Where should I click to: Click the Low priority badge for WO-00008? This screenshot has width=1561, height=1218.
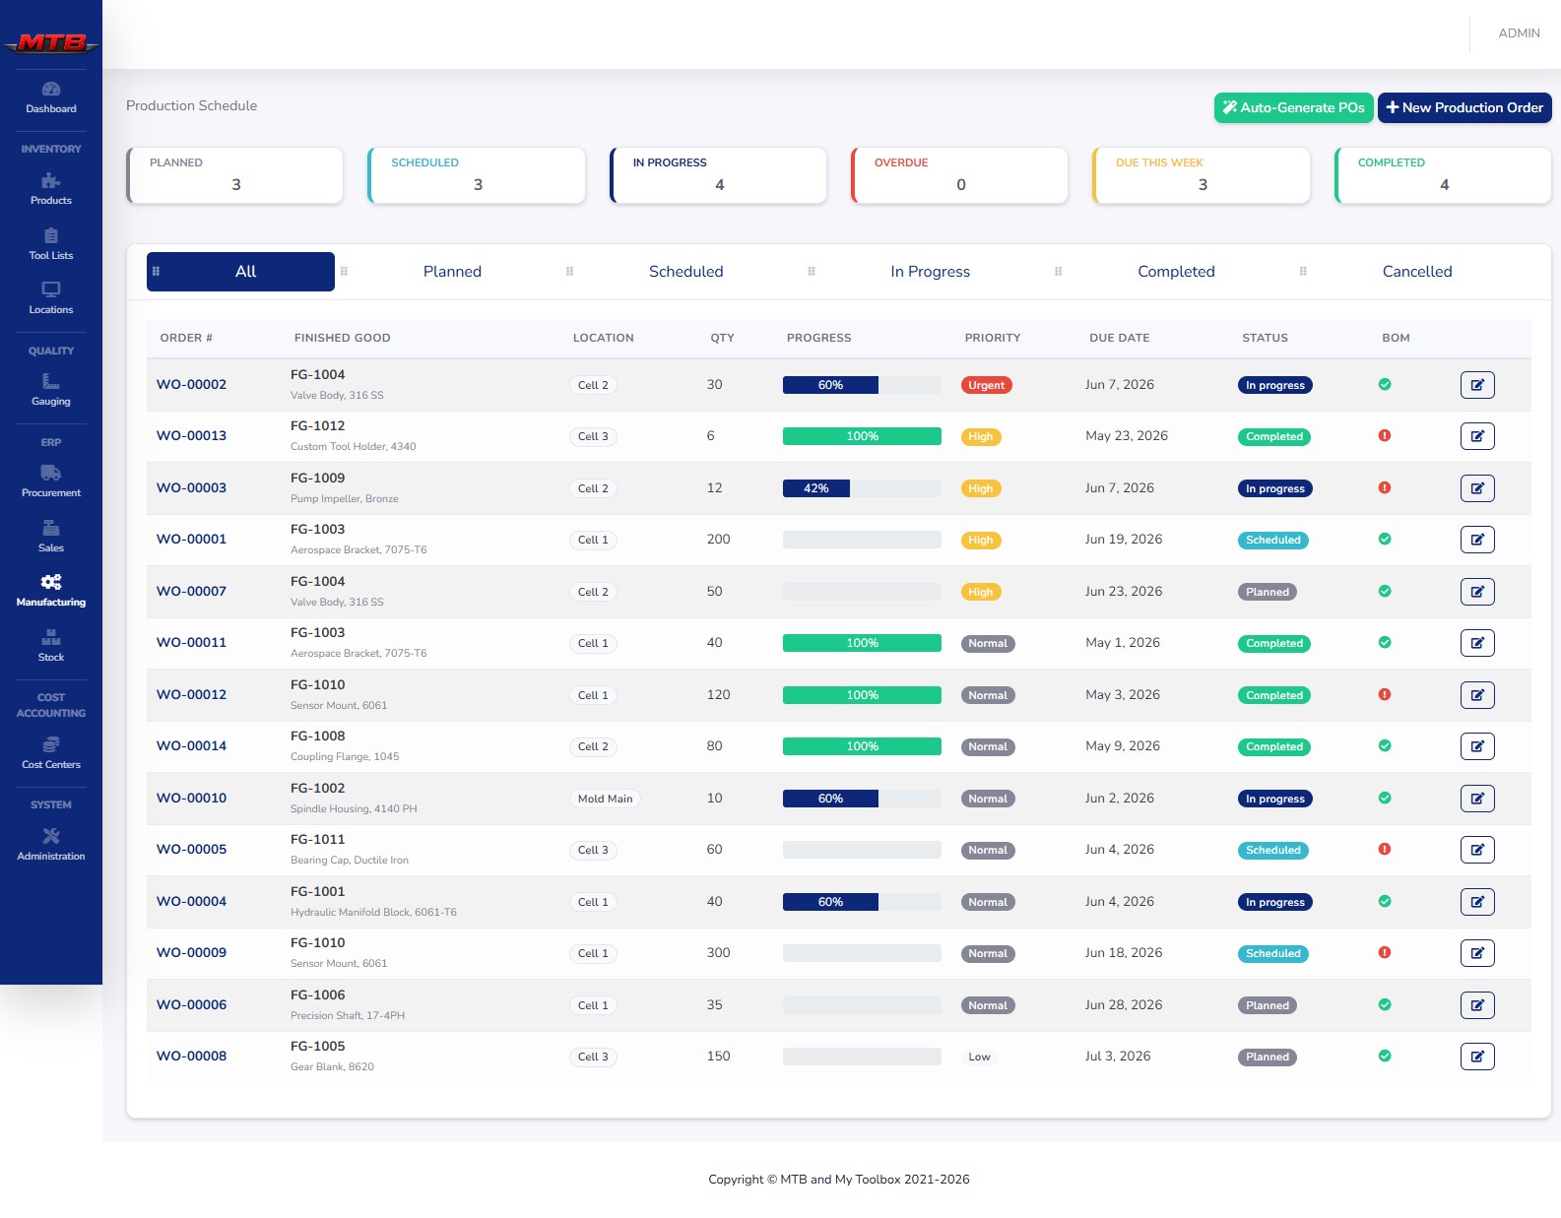(x=979, y=1057)
